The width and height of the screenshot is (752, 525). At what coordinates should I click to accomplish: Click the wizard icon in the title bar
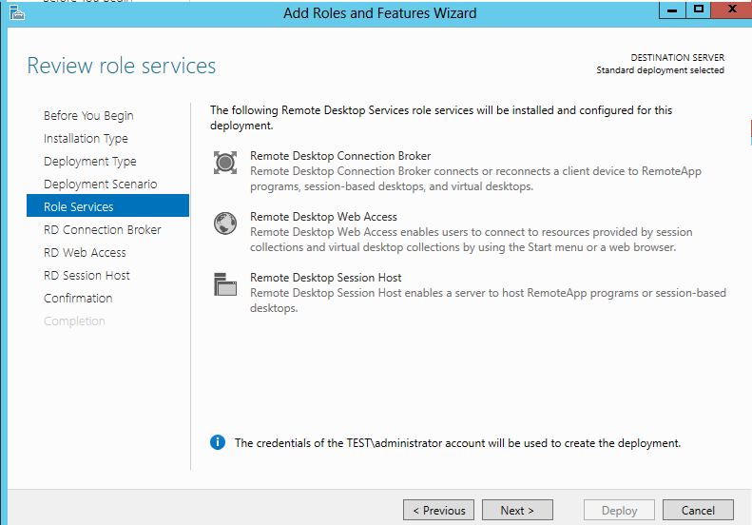pyautogui.click(x=17, y=13)
